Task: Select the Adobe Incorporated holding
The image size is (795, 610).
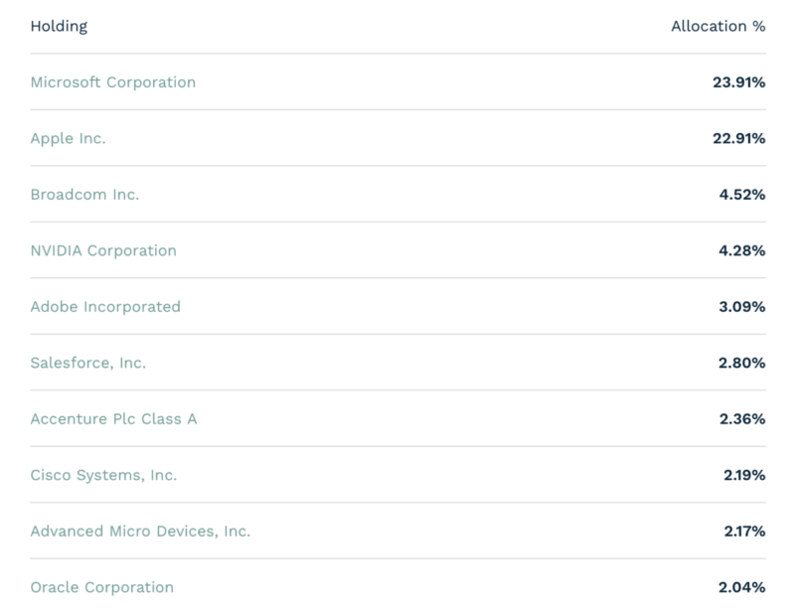Action: [x=105, y=307]
